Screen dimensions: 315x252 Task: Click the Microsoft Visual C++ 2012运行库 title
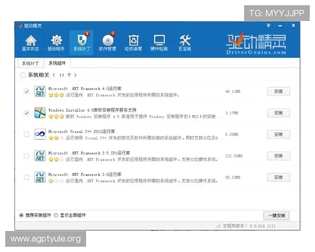(x=81, y=131)
